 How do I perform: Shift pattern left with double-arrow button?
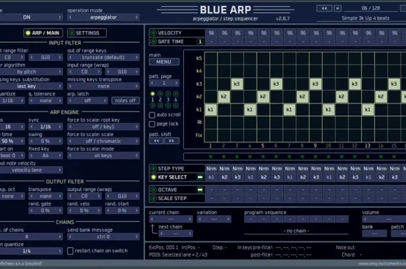pos(156,141)
